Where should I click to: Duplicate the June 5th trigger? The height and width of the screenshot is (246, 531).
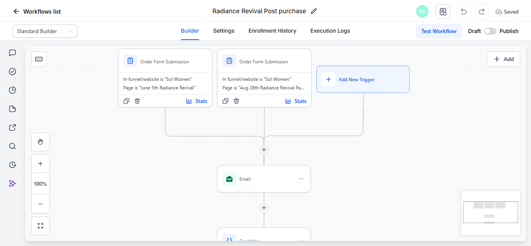(126, 101)
